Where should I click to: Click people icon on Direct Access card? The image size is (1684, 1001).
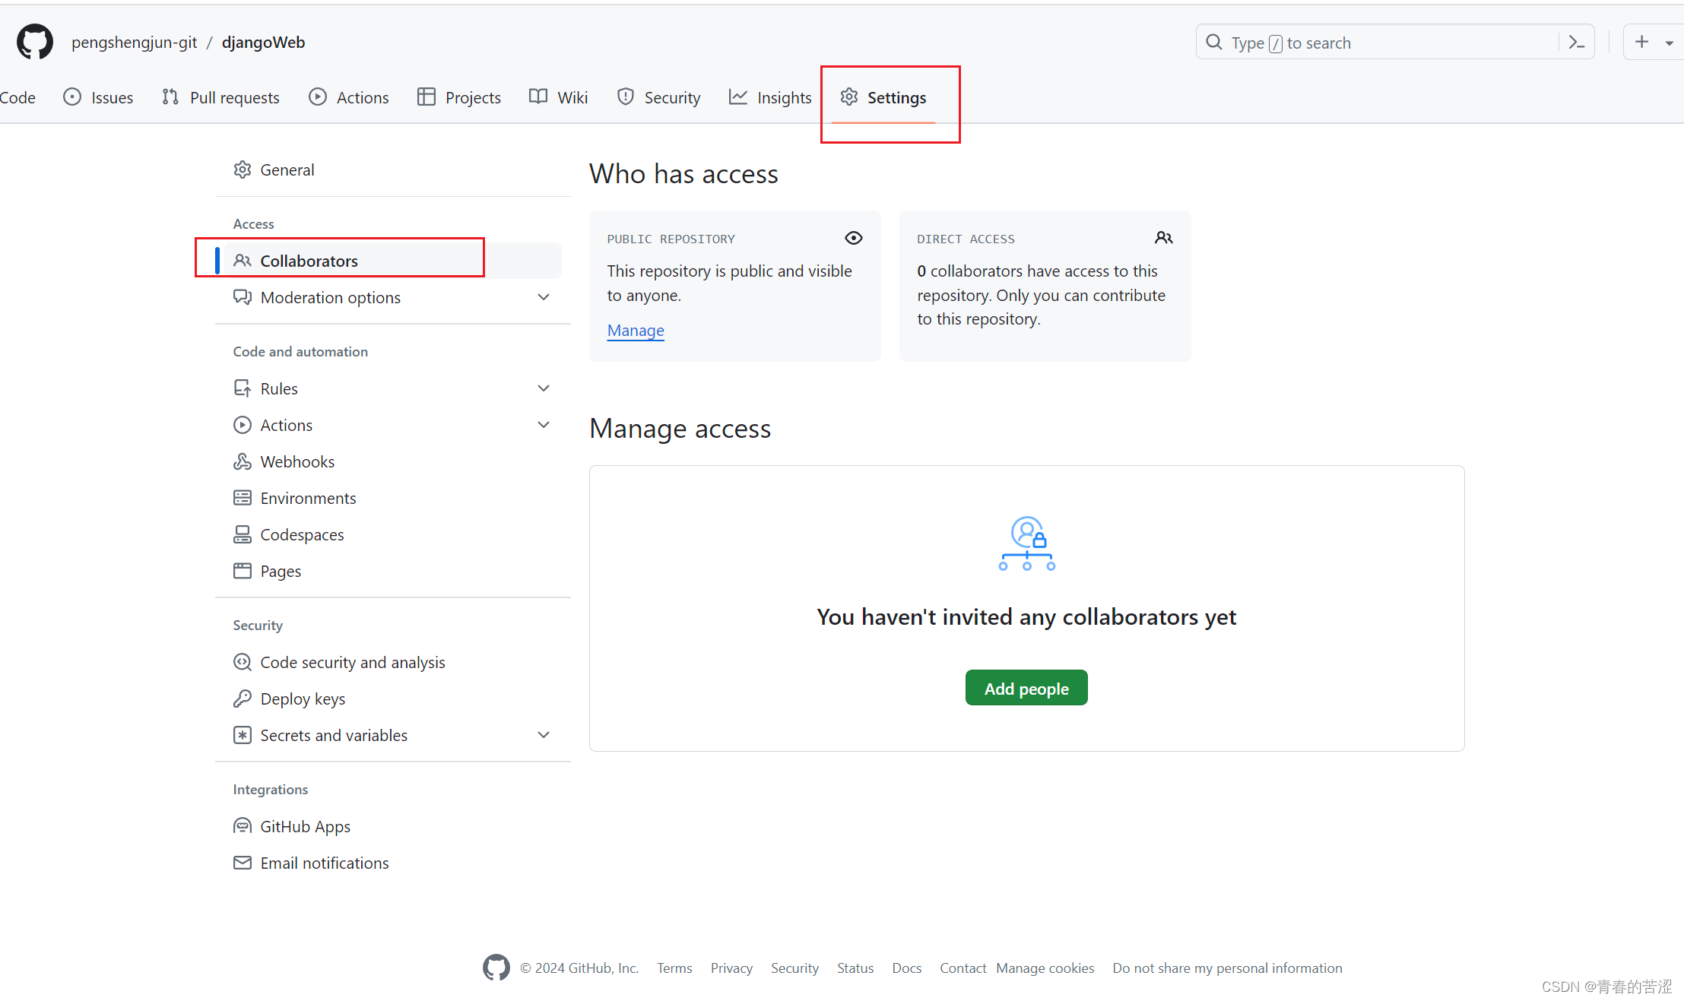coord(1163,238)
